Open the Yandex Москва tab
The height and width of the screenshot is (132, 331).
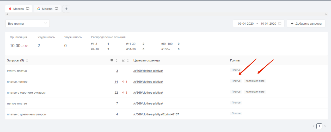(19, 9)
